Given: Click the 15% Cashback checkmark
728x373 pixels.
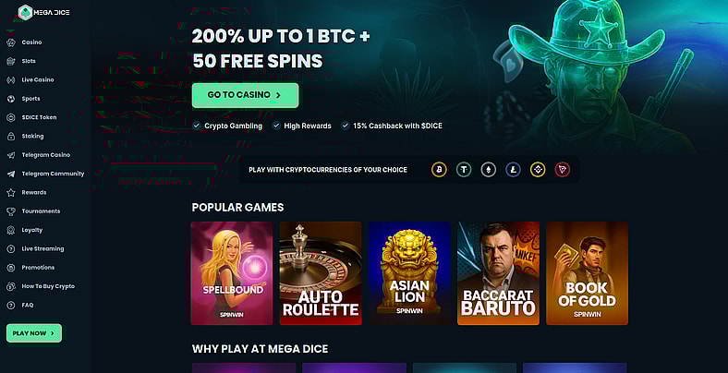Looking at the screenshot, I should [x=345, y=126].
